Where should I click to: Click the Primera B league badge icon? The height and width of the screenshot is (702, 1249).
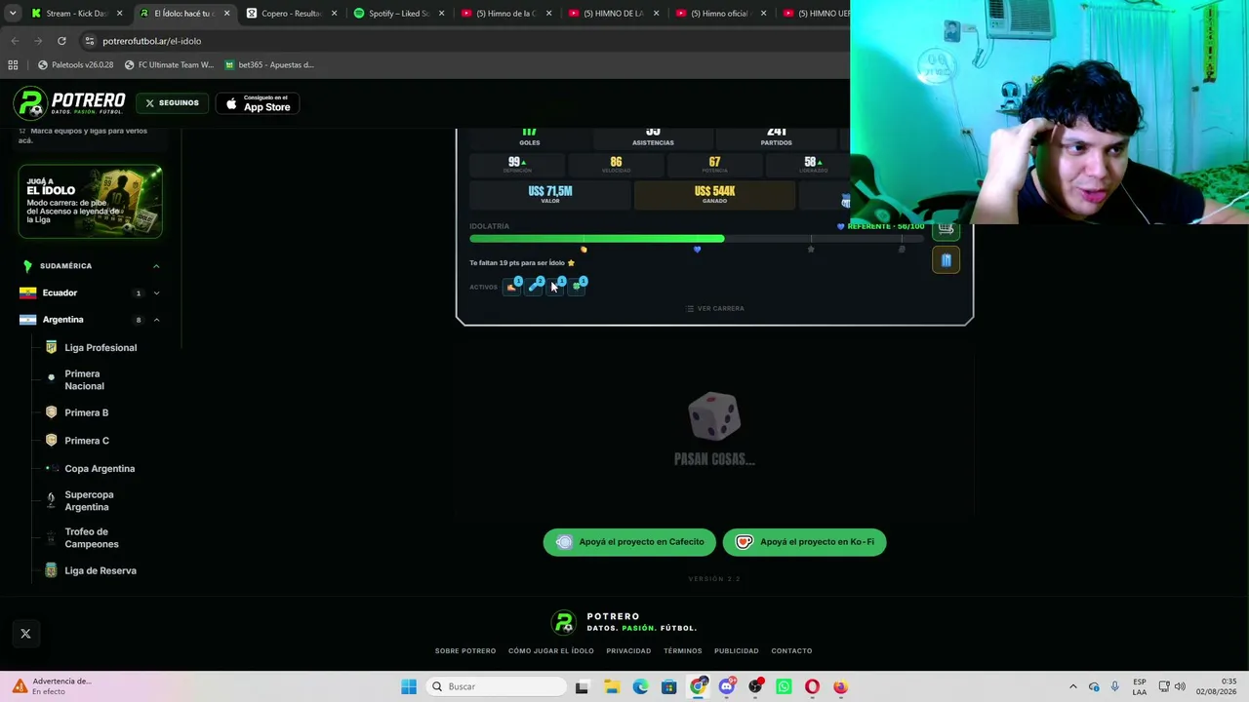[x=52, y=412]
